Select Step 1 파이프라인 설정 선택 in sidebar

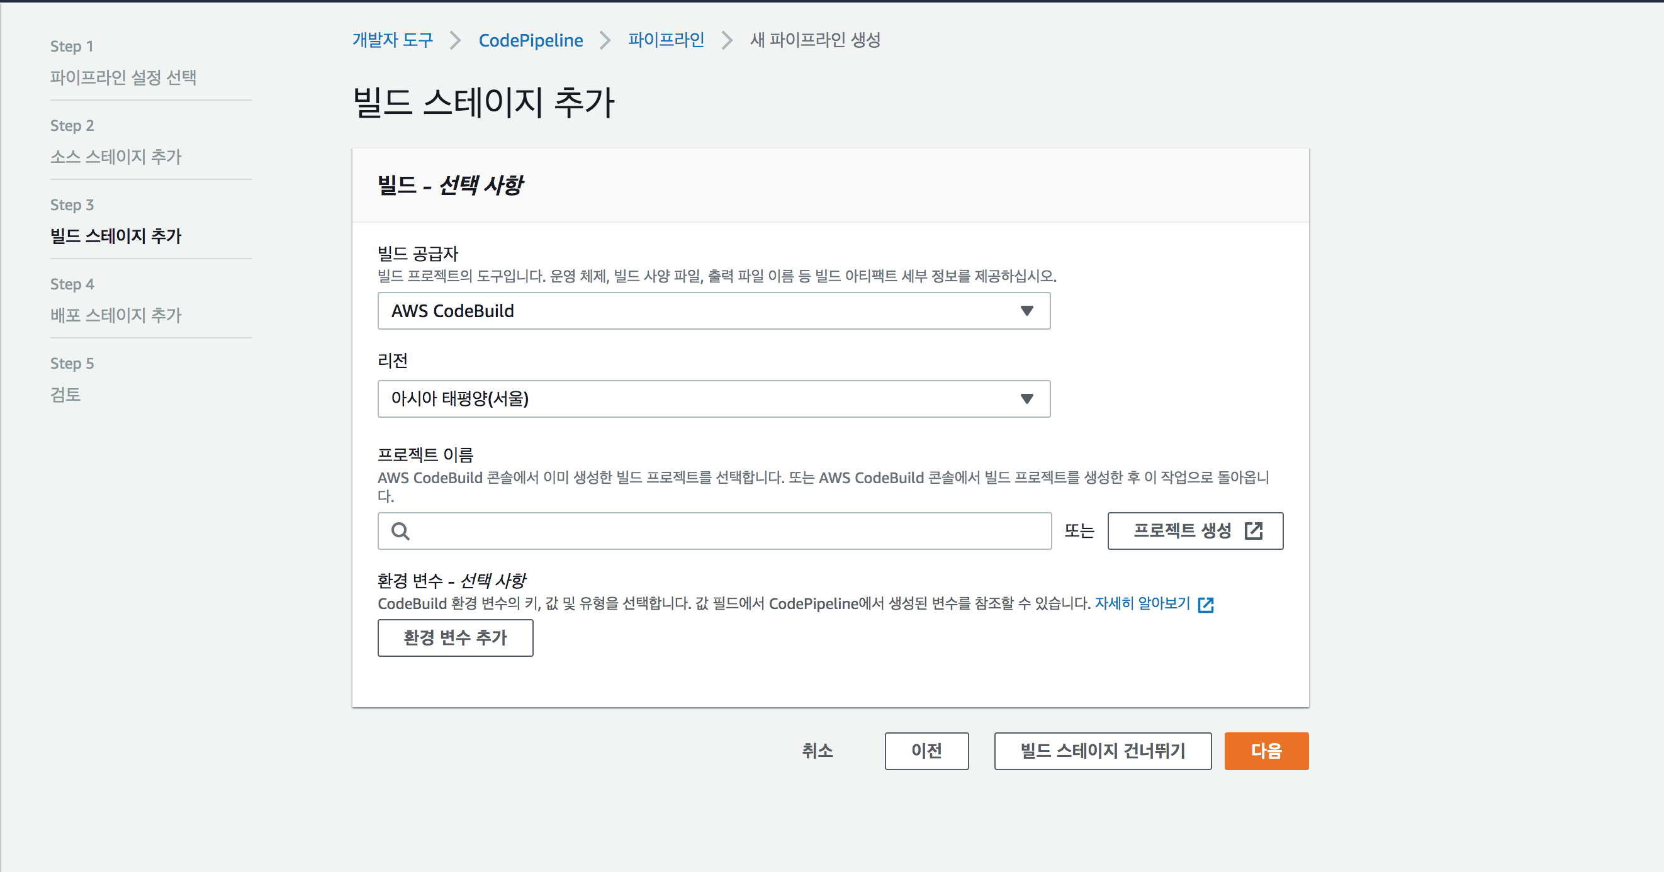pyautogui.click(x=123, y=77)
